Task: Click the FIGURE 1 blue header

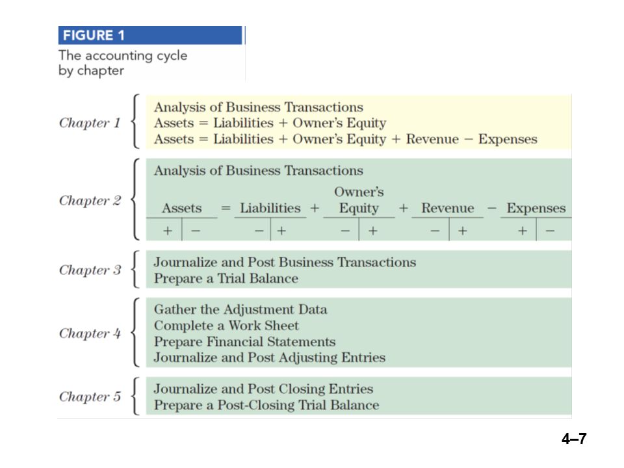Action: click(150, 35)
